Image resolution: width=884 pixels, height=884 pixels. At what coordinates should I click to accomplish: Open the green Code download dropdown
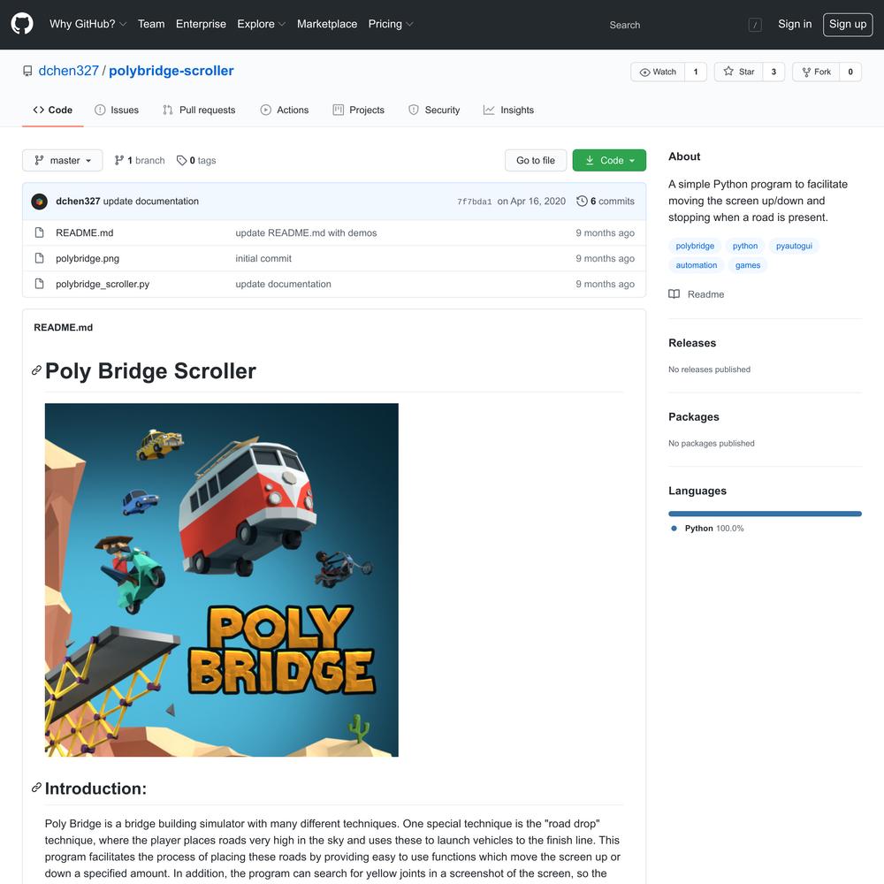click(x=609, y=160)
